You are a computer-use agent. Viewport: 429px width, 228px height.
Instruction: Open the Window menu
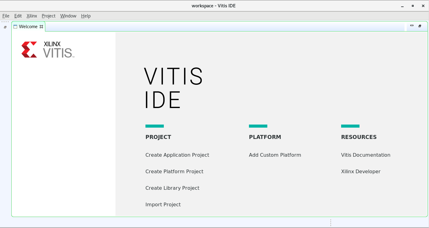68,16
